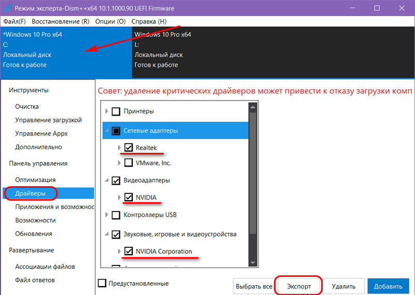Open Оптимизация section
The height and width of the screenshot is (295, 415).
click(35, 180)
